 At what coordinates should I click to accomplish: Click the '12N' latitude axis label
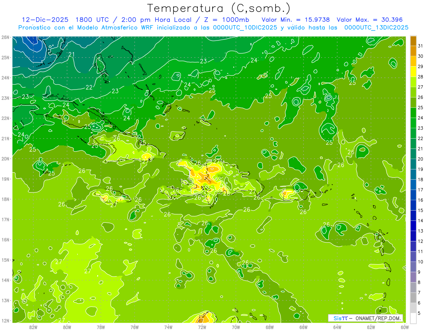pyautogui.click(x=5, y=321)
